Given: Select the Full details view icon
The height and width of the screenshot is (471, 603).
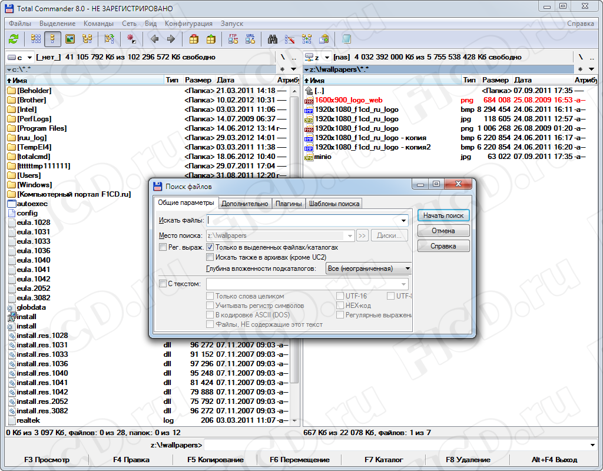Looking at the screenshot, I should click(52, 39).
